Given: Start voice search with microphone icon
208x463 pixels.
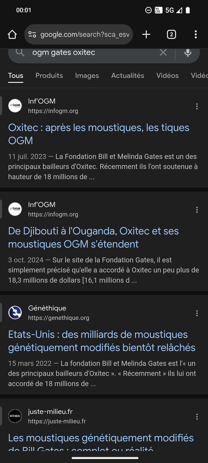Looking at the screenshot, I should pyautogui.click(x=188, y=52).
